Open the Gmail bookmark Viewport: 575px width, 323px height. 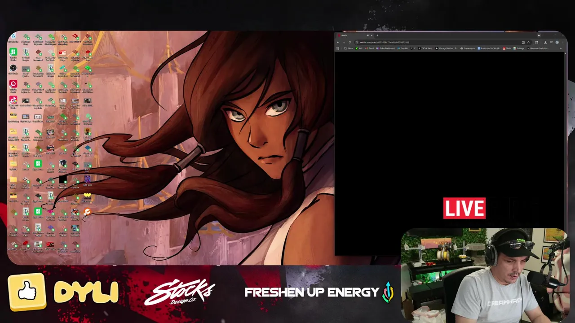(370, 48)
